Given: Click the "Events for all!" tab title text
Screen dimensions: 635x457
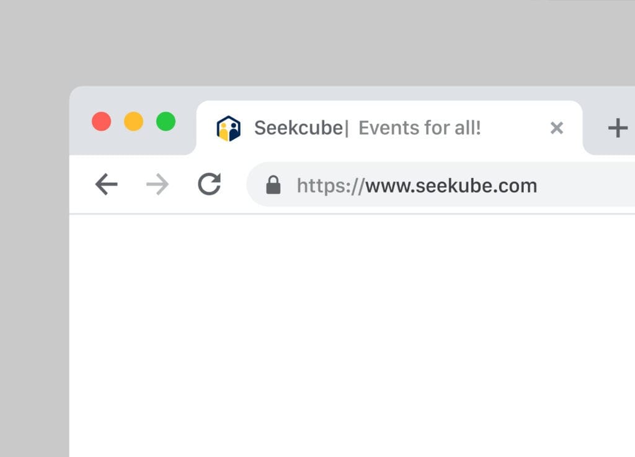Looking at the screenshot, I should pyautogui.click(x=420, y=128).
